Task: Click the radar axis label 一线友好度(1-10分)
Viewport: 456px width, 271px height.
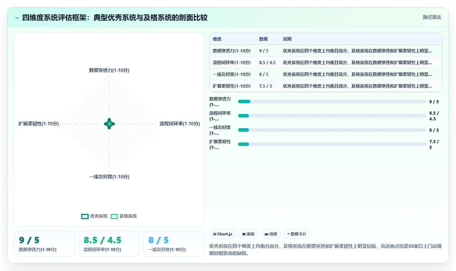Action: (109, 177)
